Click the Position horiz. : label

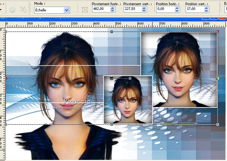click(x=168, y=4)
